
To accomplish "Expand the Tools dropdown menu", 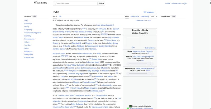I will coord(154,16).
